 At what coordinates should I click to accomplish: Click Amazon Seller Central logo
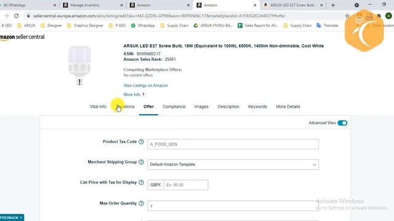(x=22, y=37)
